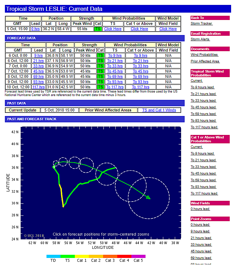236x266 pixels.
Task: Open TS column To 69 hrs link
Action: [115, 76]
